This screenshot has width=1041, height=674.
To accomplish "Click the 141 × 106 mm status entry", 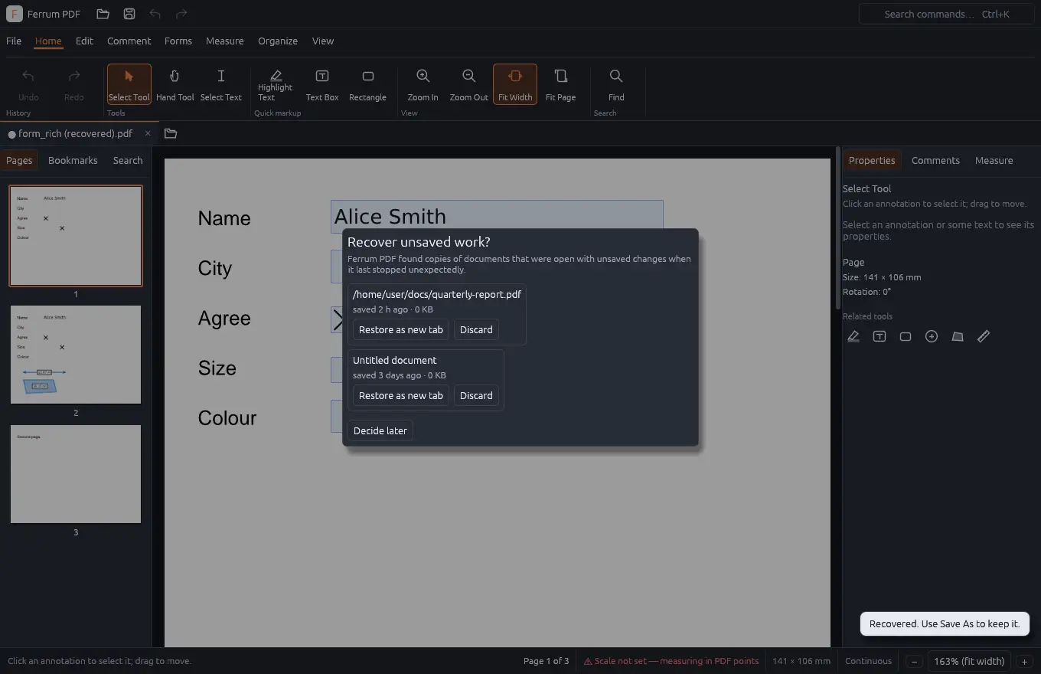I will [x=801, y=661].
